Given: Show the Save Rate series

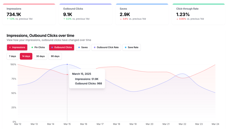Looking at the screenshot, I should [x=131, y=48].
